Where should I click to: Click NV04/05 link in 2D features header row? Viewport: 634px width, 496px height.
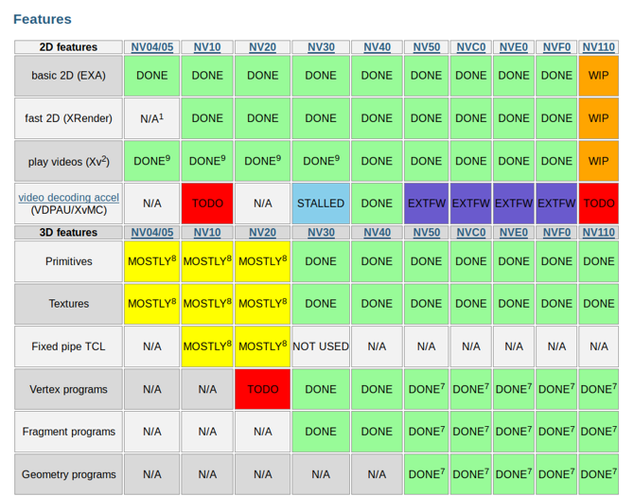(151, 46)
